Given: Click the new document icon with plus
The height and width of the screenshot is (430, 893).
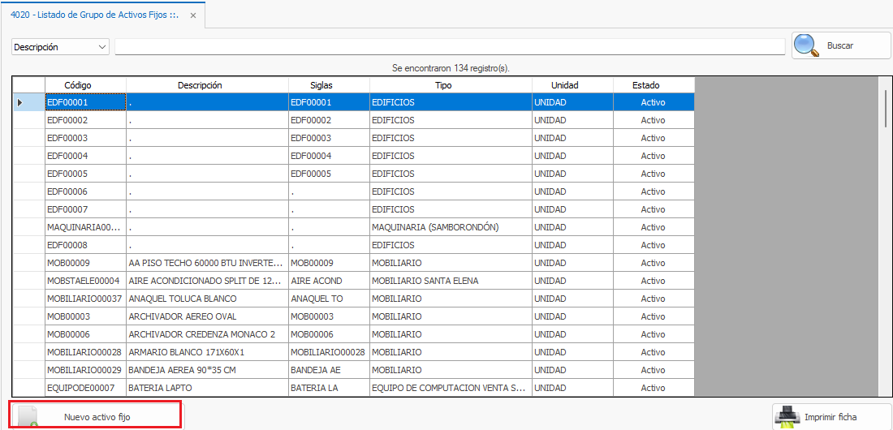Looking at the screenshot, I should pos(28,416).
